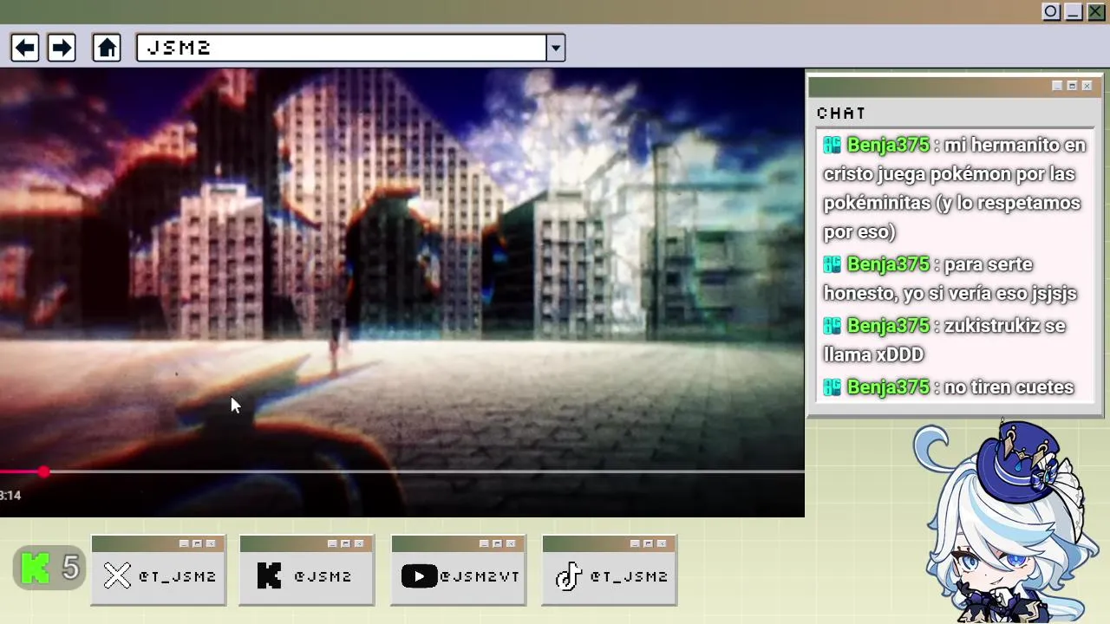Click the X logo in social panel

[x=117, y=576]
